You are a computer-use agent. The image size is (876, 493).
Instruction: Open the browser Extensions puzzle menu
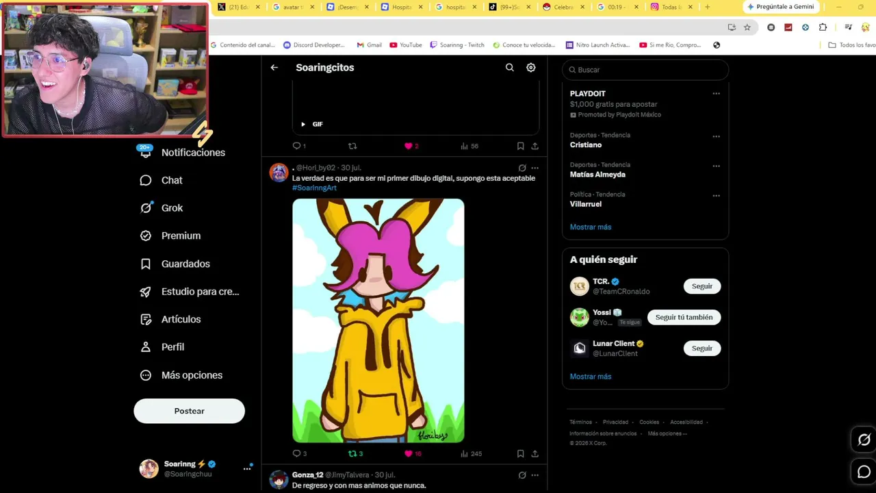[x=823, y=27]
